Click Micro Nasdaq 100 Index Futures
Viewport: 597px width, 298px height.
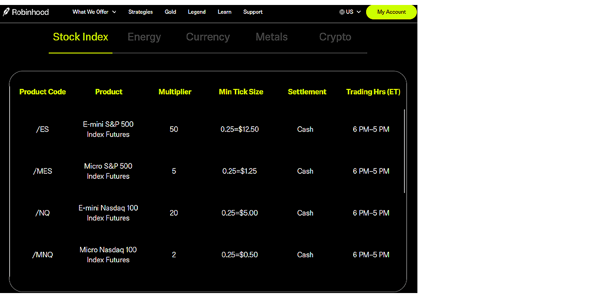pos(108,255)
